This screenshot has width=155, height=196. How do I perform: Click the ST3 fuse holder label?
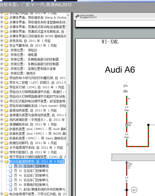point(126,86)
